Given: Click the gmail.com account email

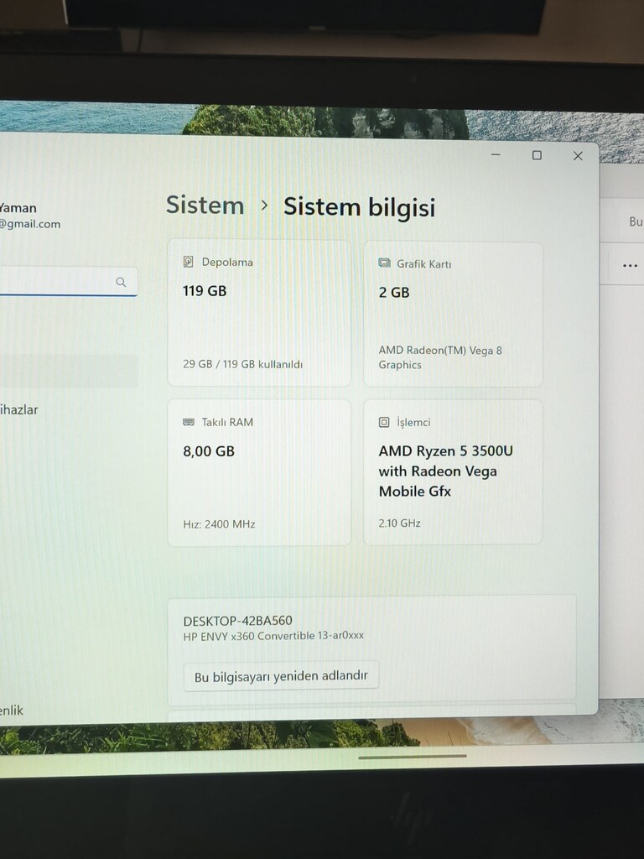Looking at the screenshot, I should click(30, 224).
